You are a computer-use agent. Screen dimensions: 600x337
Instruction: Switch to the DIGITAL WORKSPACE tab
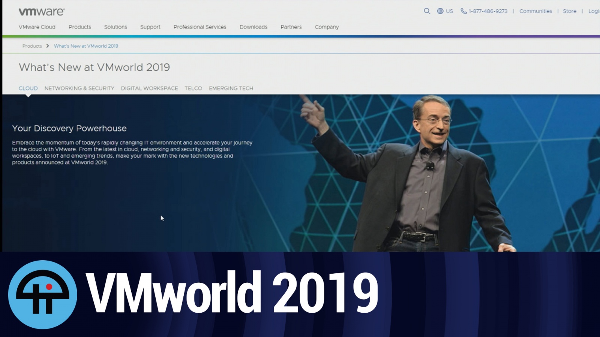(x=149, y=88)
